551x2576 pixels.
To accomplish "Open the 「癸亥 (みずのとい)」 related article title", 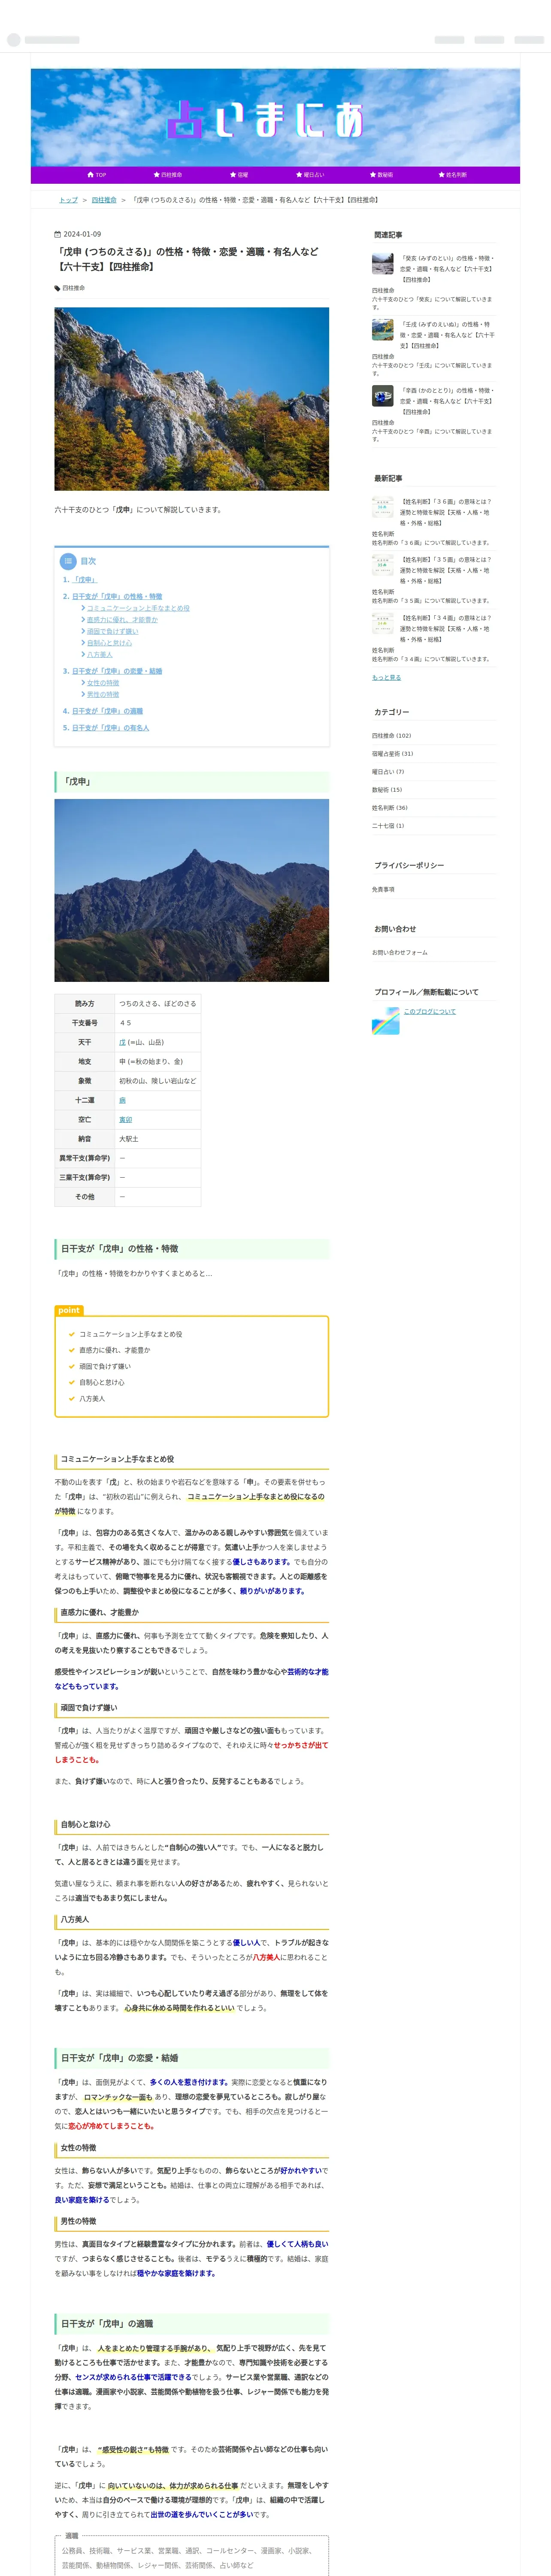I will click(447, 269).
